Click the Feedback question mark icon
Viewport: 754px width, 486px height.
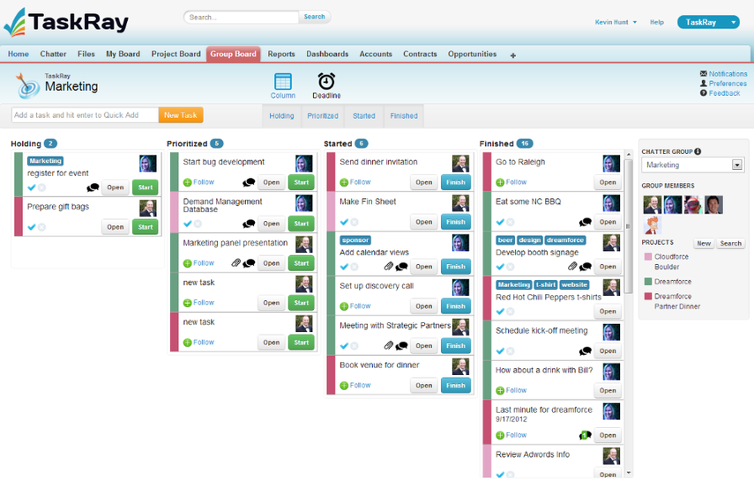tap(704, 92)
